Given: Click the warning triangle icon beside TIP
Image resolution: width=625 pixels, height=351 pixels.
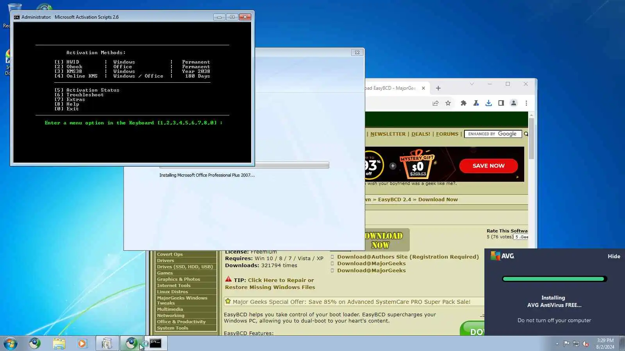Looking at the screenshot, I should 229,279.
